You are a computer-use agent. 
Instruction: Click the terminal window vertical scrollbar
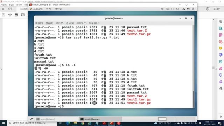pos(194,99)
